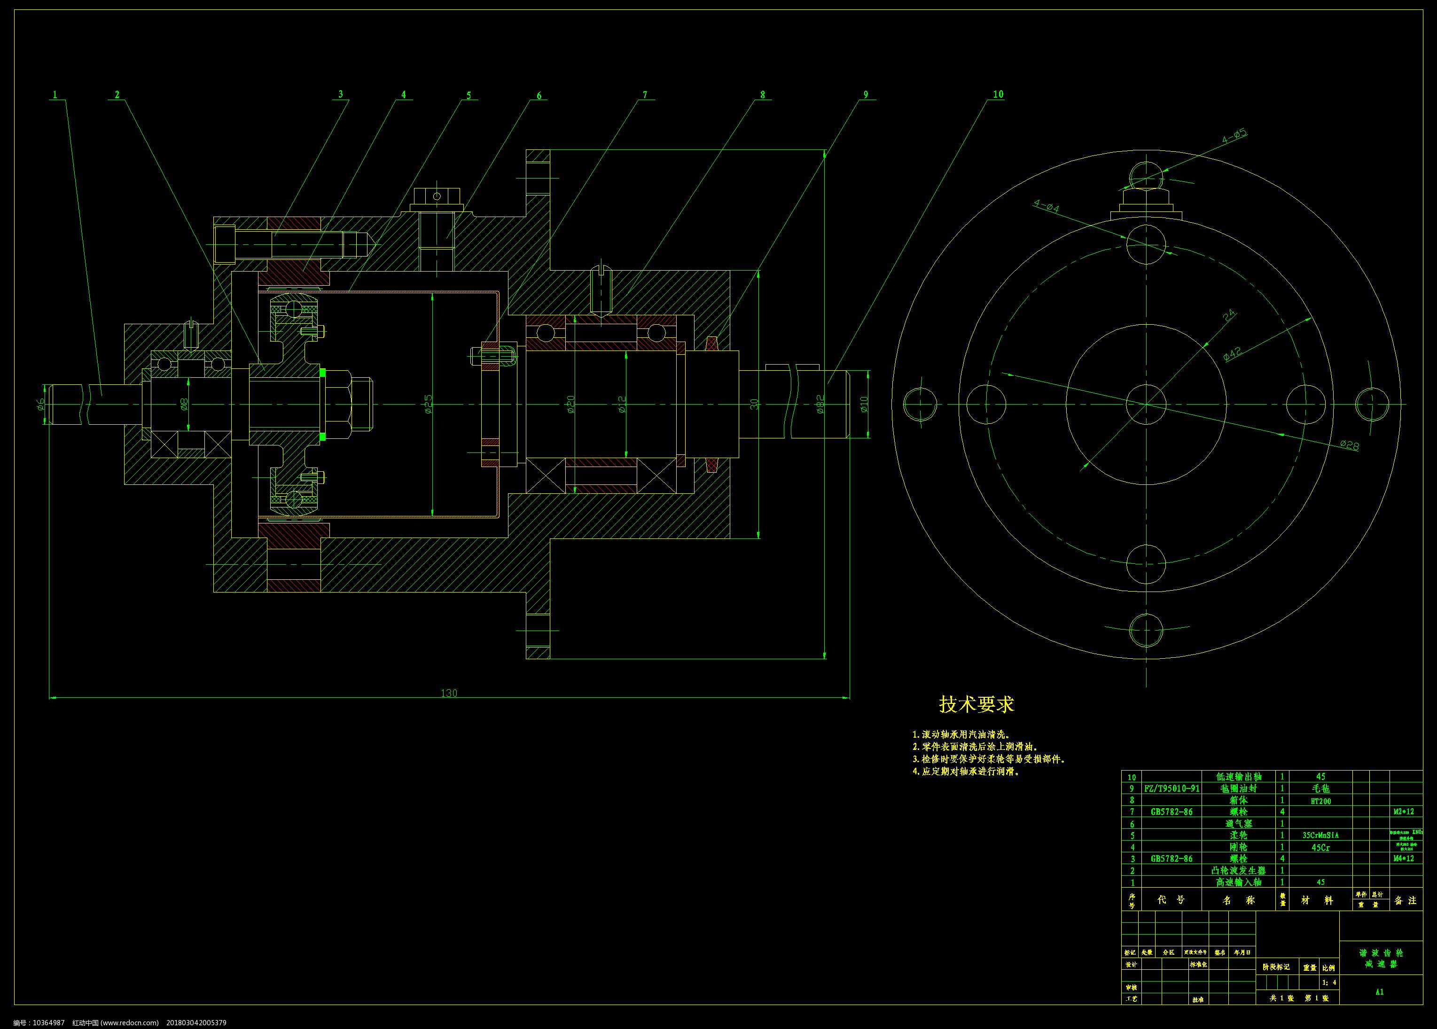Select the '通气塞' part name cell
This screenshot has width=1437, height=1029.
[1239, 824]
